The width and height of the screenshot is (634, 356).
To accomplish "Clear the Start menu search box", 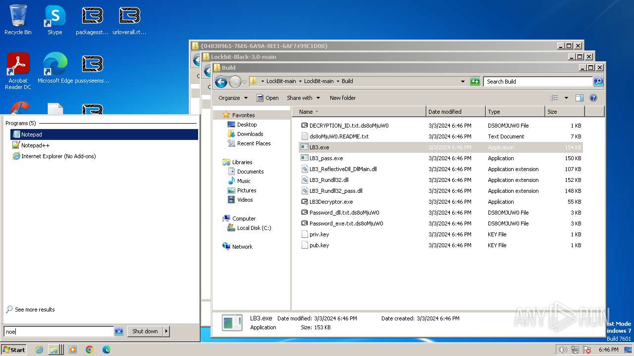I will pos(119,332).
